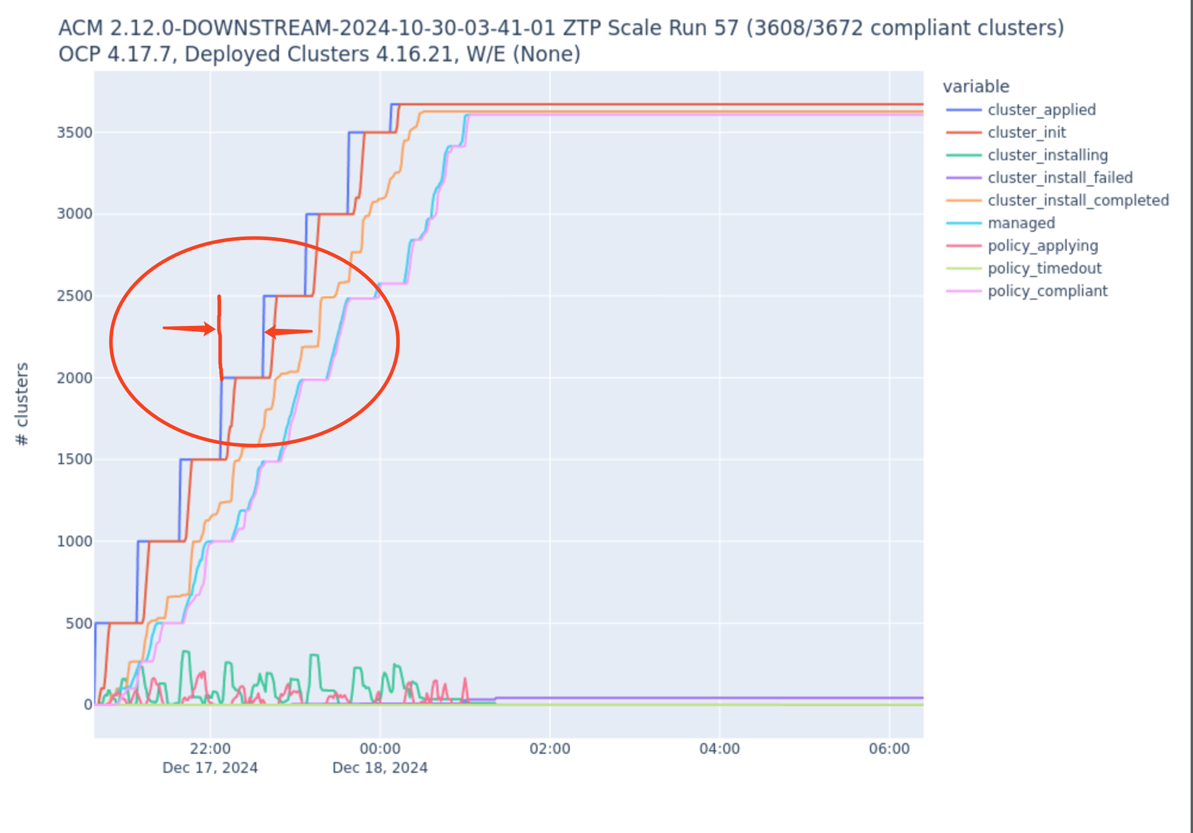Viewport: 1193px width, 833px height.
Task: Click the blue cluster_applied line swatch
Action: (x=963, y=110)
